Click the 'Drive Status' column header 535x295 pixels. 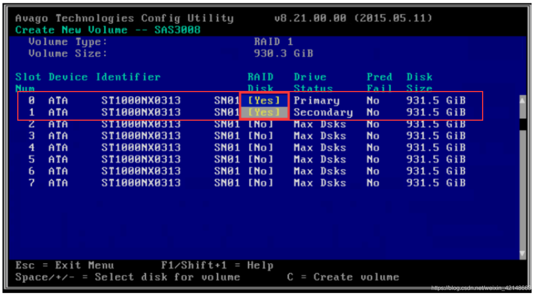coord(313,83)
